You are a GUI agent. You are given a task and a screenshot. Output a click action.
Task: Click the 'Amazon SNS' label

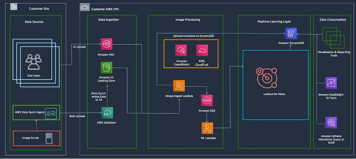click(x=107, y=55)
